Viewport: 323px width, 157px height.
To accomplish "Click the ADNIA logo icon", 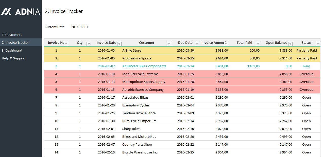I will click(6, 11).
